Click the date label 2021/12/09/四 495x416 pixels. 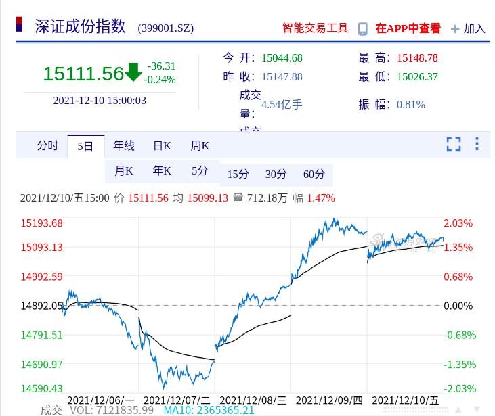point(329,400)
